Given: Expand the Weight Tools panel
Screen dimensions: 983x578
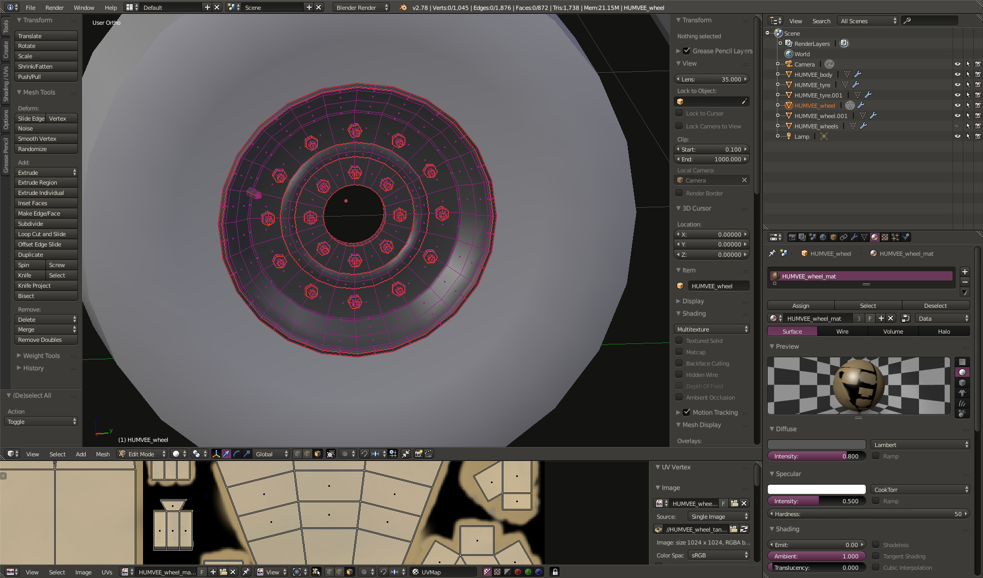Looking at the screenshot, I should click(x=41, y=356).
